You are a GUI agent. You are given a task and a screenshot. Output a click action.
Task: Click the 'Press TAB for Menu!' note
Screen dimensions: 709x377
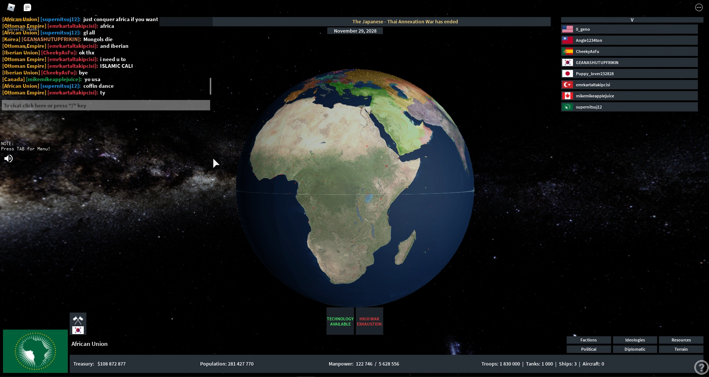click(x=26, y=149)
